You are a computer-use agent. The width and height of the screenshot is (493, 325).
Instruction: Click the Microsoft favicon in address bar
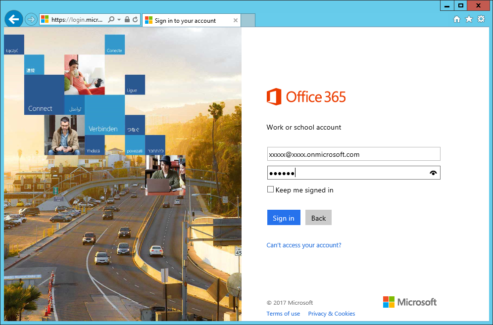click(45, 19)
